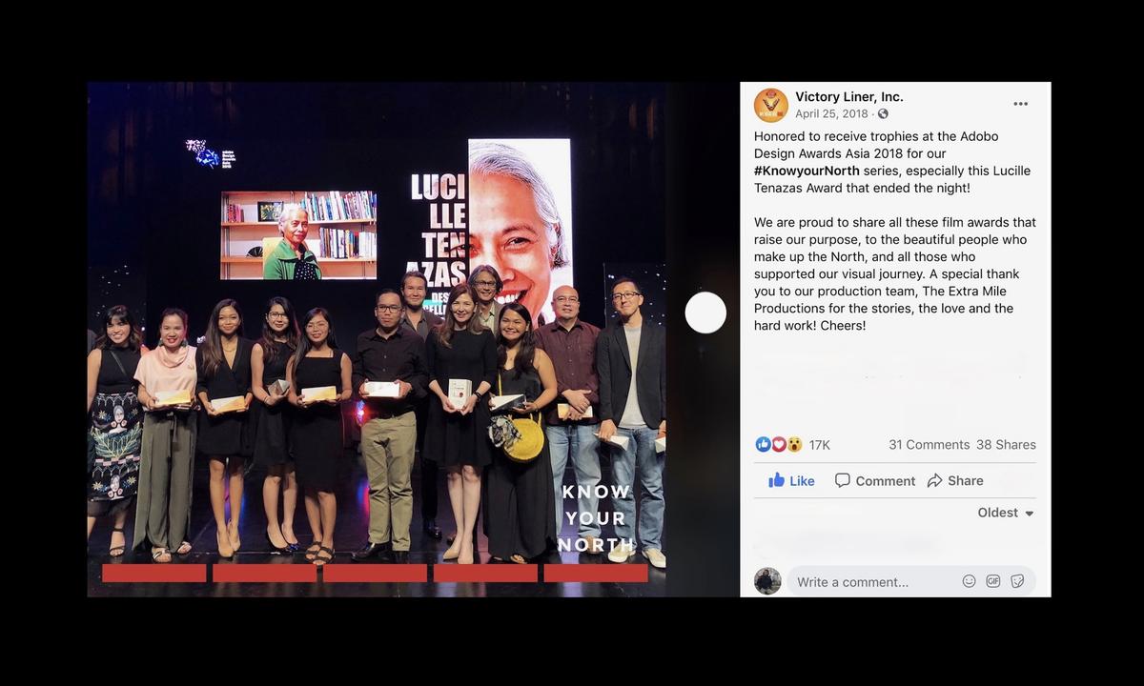Open the #KnowyourNorth hashtag link
The height and width of the screenshot is (686, 1144).
807,171
